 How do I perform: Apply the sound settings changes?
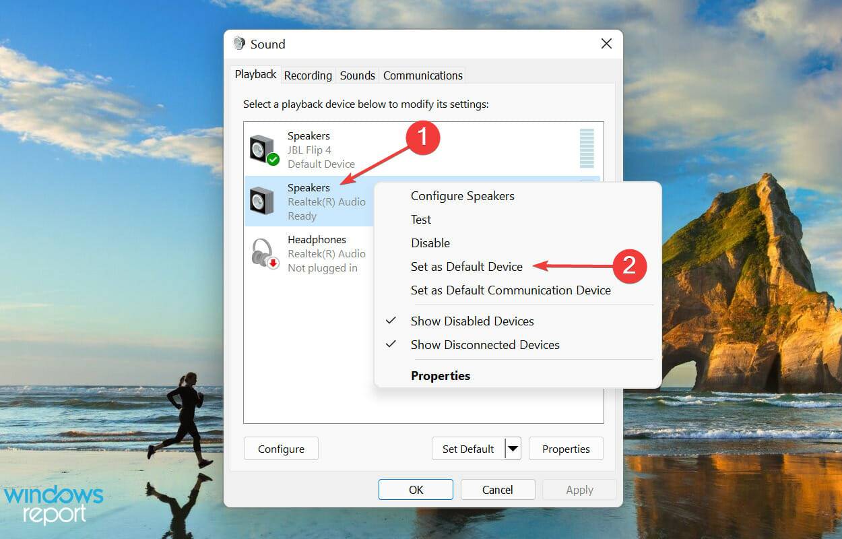[x=579, y=489]
